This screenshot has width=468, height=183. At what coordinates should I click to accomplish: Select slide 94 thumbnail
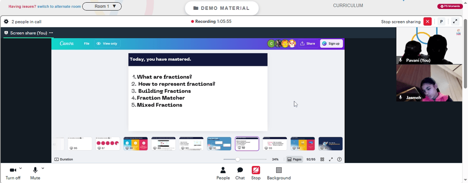(303, 144)
